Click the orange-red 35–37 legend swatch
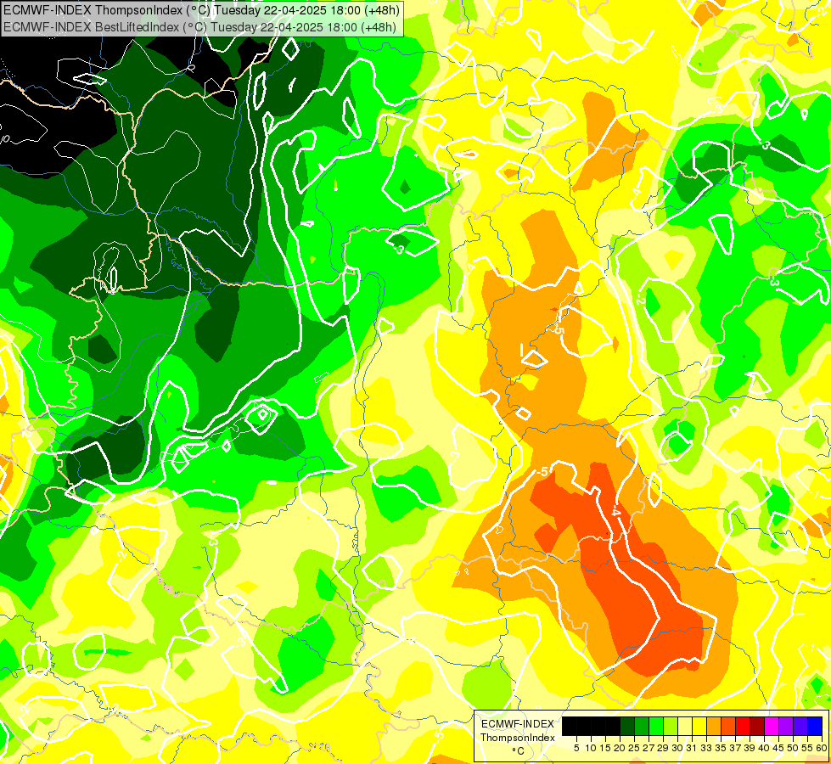The image size is (831, 764). tap(728, 726)
